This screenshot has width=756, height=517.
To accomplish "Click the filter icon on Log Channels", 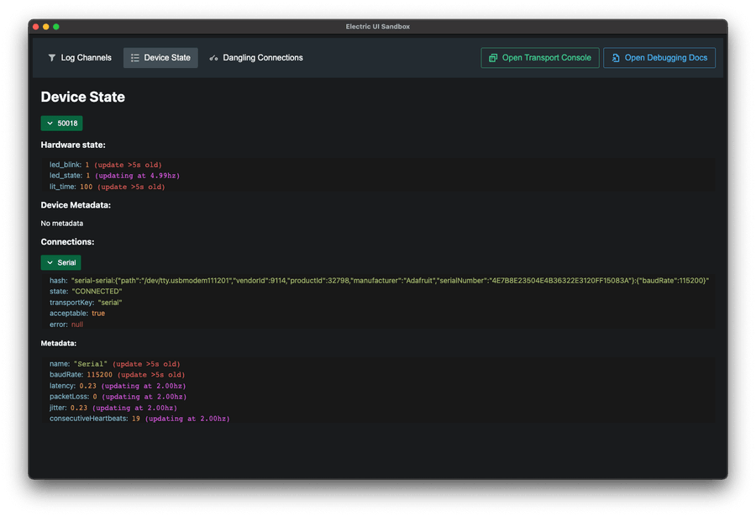I will (x=52, y=58).
